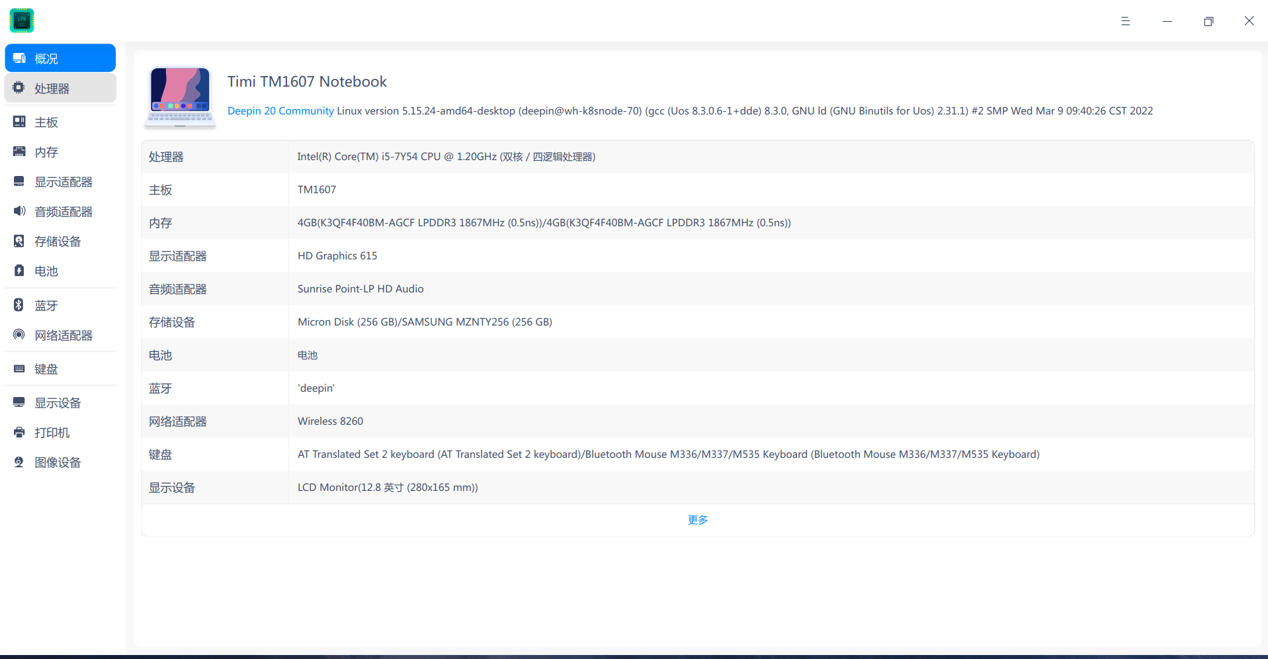Open 网络适配器 in the sidebar

coord(60,335)
